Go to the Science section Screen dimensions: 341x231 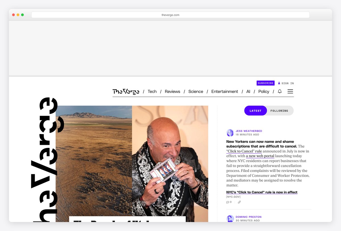click(196, 91)
